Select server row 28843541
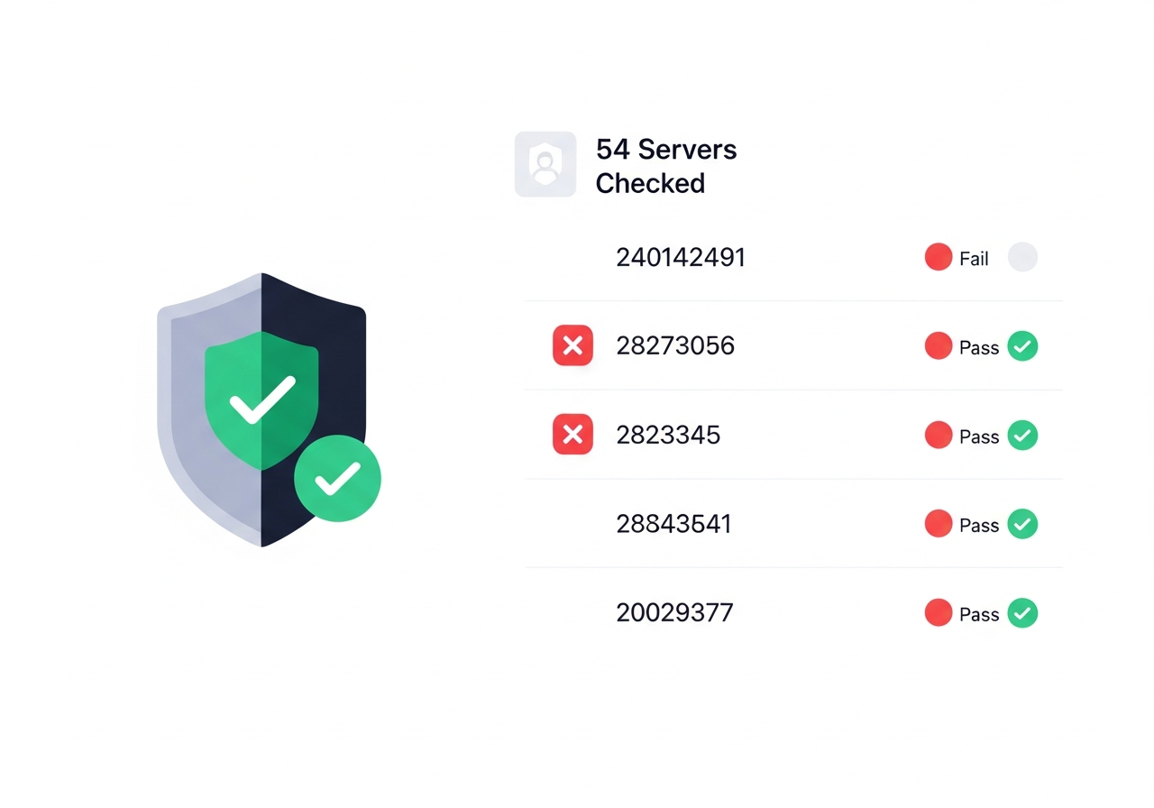The width and height of the screenshot is (1154, 808). pos(673,524)
